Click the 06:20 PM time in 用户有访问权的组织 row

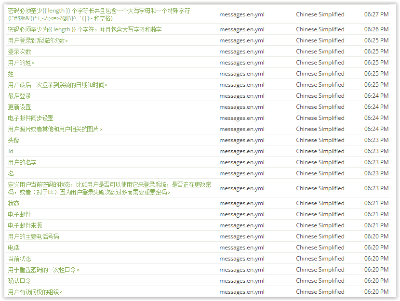pyautogui.click(x=376, y=292)
